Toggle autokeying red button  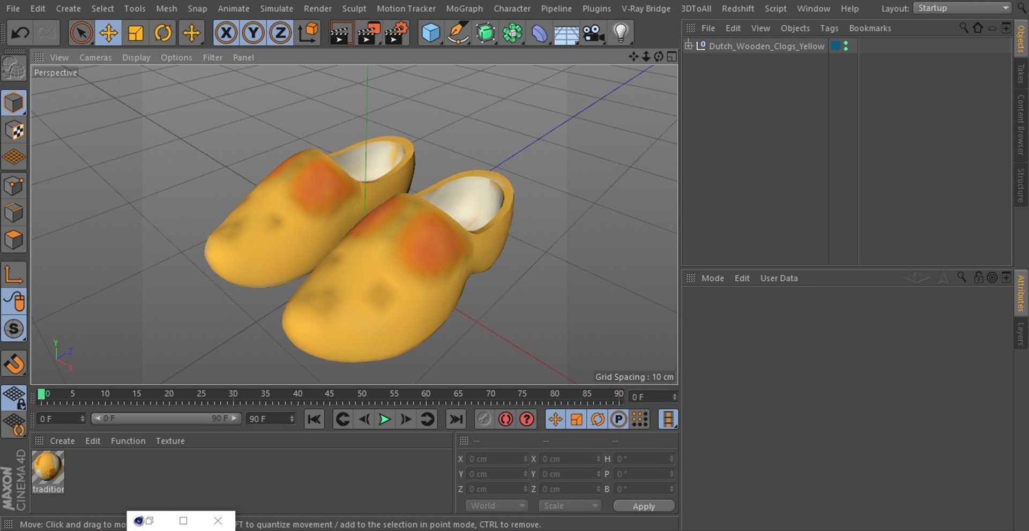[505, 419]
